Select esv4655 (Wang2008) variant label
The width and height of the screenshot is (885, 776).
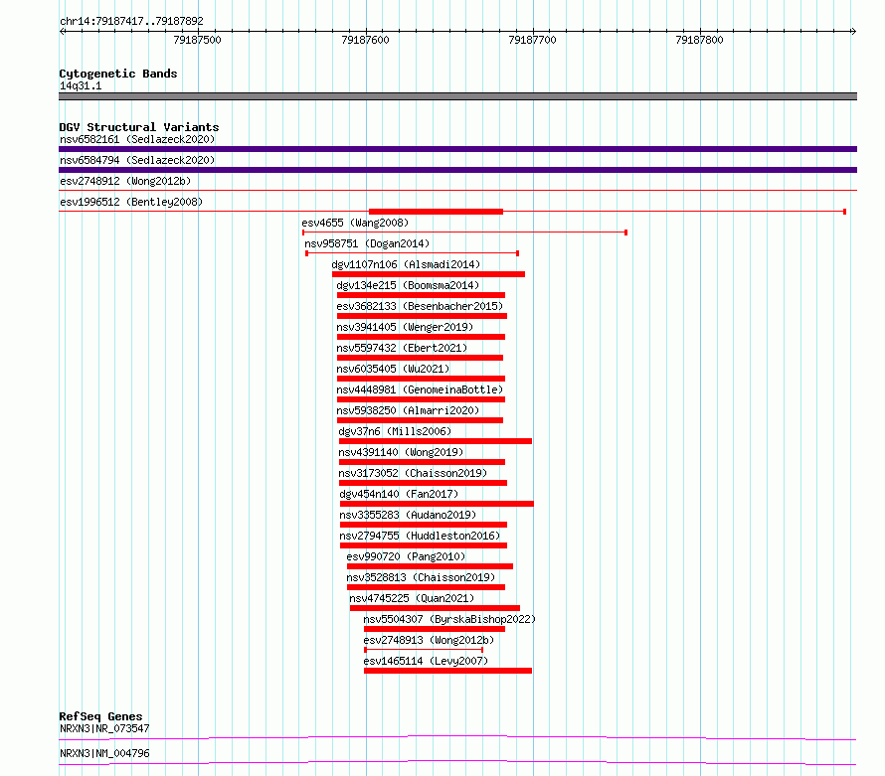point(355,223)
